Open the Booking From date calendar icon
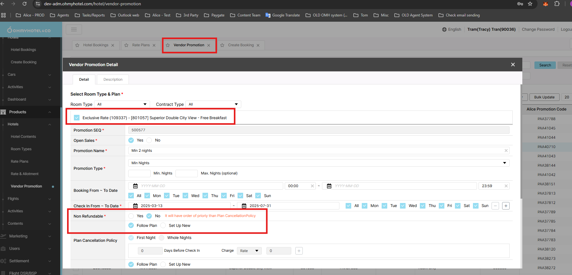The height and width of the screenshot is (275, 572). (135, 186)
